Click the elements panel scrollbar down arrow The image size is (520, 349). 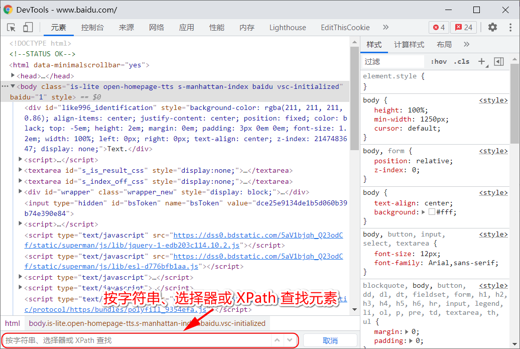tap(354, 309)
